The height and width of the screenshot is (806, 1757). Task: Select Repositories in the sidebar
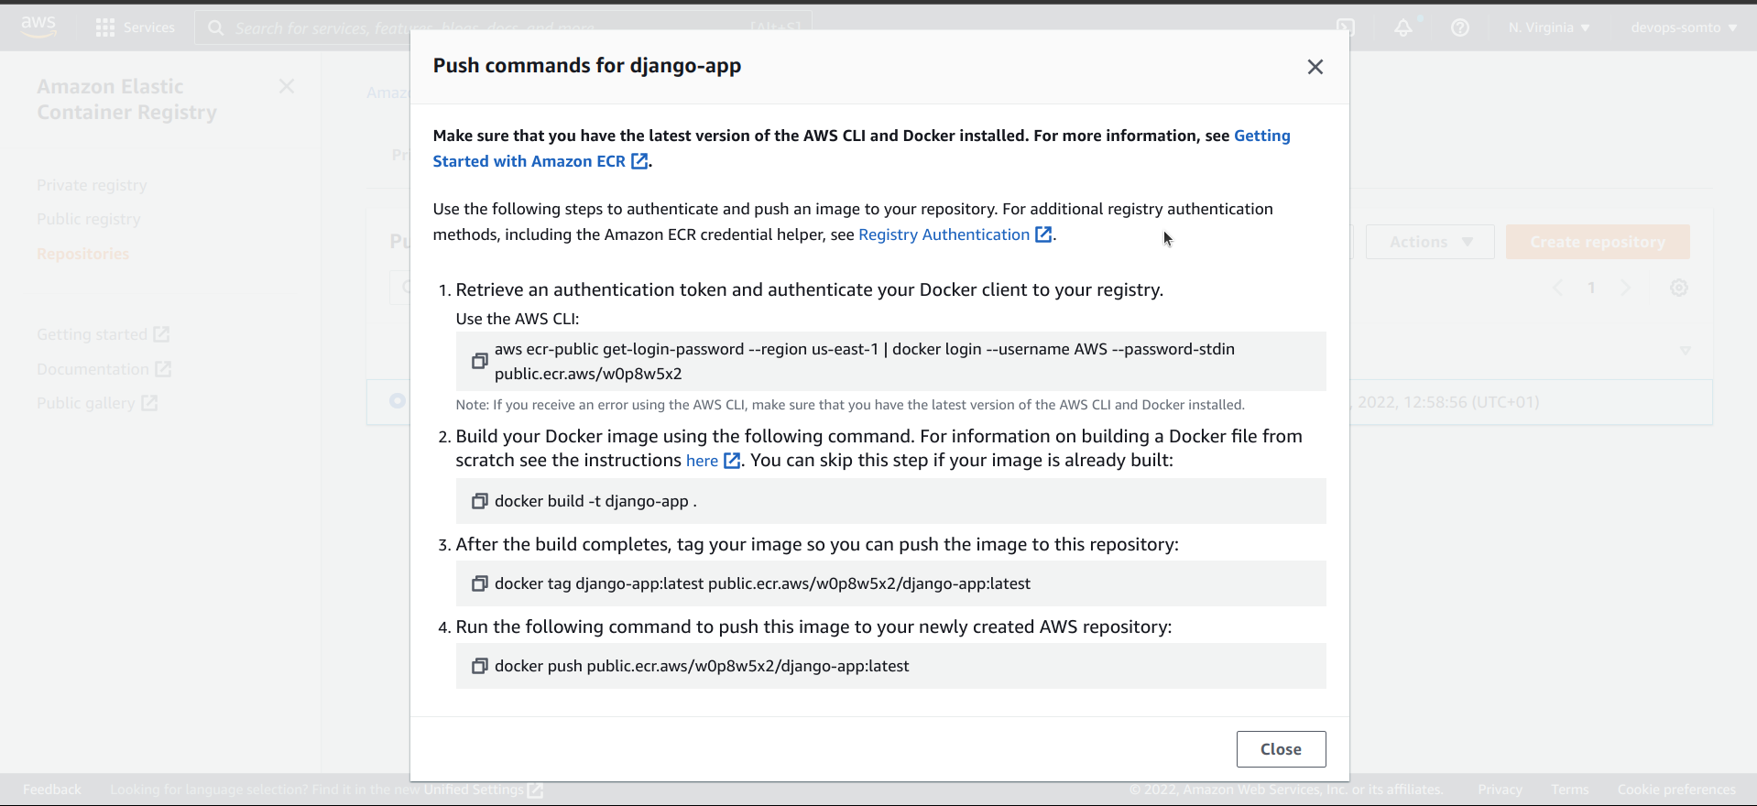click(x=82, y=254)
